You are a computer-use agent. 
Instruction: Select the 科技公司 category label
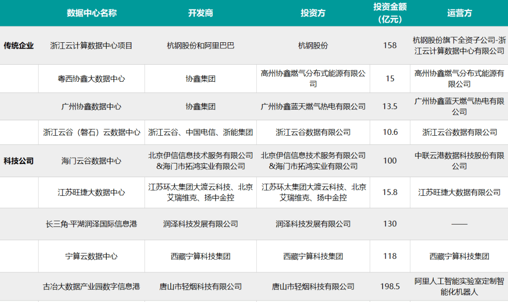[19, 161]
